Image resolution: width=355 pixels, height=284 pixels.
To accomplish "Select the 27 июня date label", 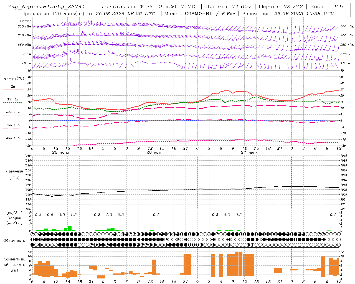I will pos(249,153).
